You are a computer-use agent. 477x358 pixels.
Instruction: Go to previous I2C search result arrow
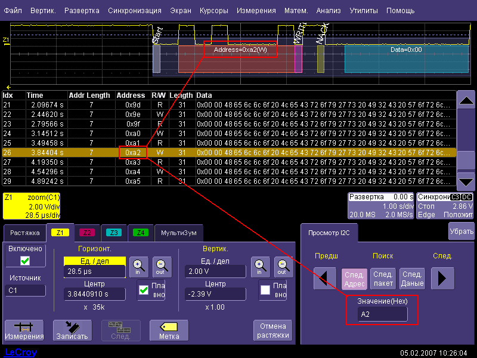[x=324, y=279]
